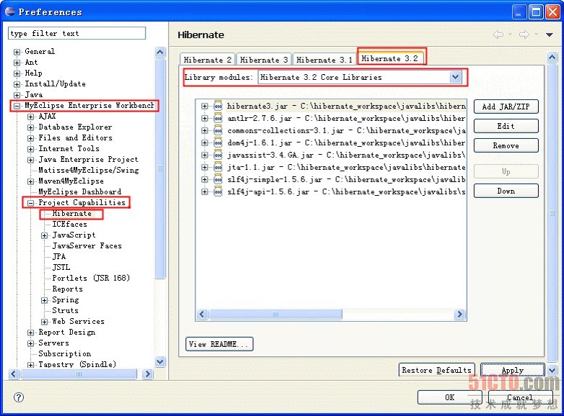
Task: Expand the dom4j-1.6.1.jar entry
Action: click(x=205, y=143)
